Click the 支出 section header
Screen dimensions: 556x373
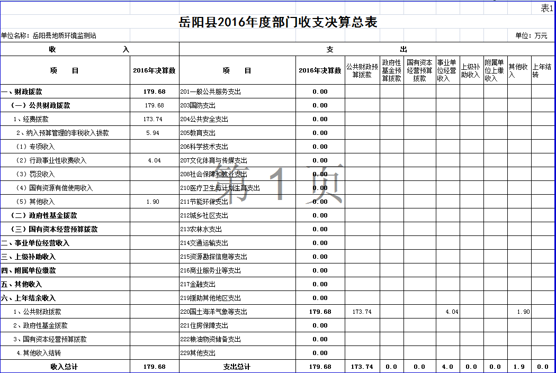tap(366, 49)
